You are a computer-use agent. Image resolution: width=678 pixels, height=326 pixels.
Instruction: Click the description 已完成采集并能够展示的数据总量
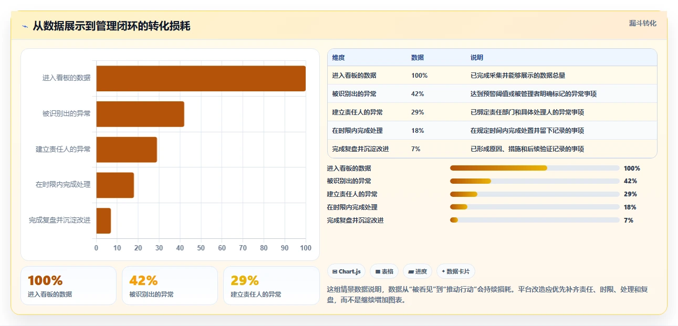click(x=518, y=76)
